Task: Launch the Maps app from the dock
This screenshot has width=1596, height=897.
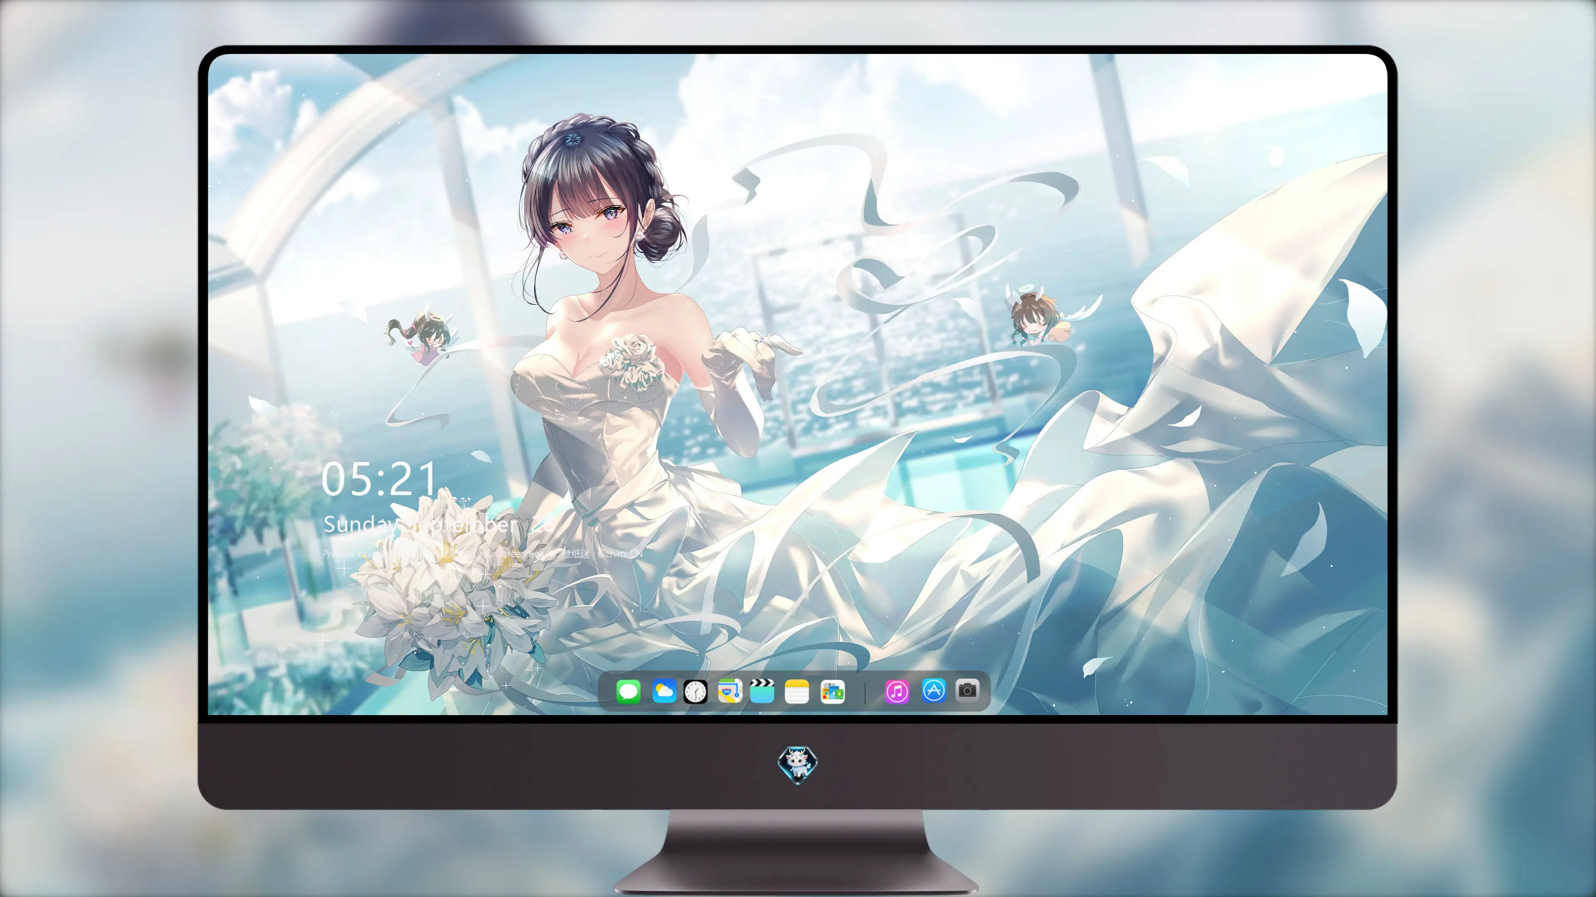Action: click(730, 691)
